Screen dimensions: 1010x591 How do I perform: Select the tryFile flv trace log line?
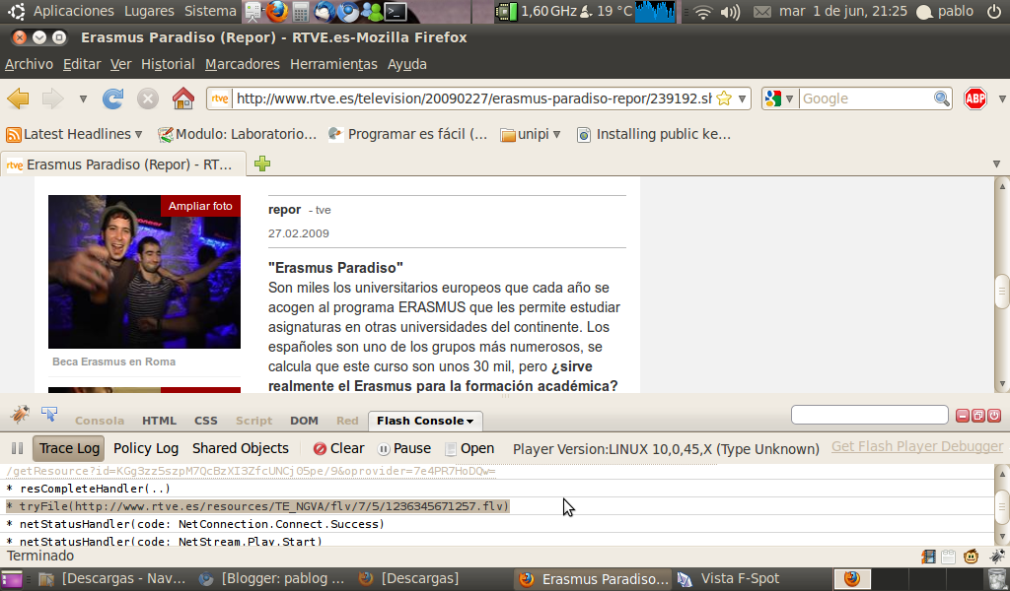257,506
